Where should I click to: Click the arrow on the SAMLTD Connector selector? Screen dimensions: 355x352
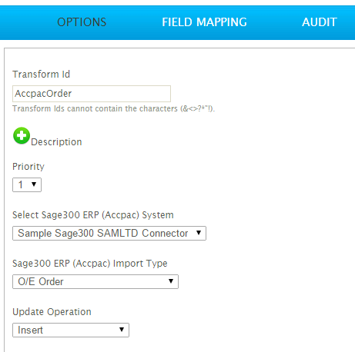pyautogui.click(x=199, y=233)
